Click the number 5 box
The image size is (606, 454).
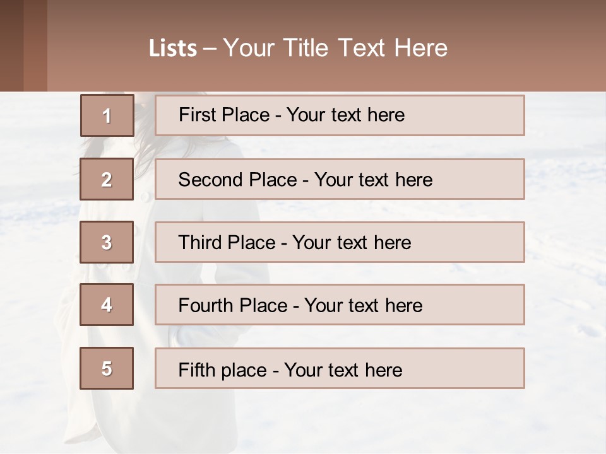tap(107, 368)
